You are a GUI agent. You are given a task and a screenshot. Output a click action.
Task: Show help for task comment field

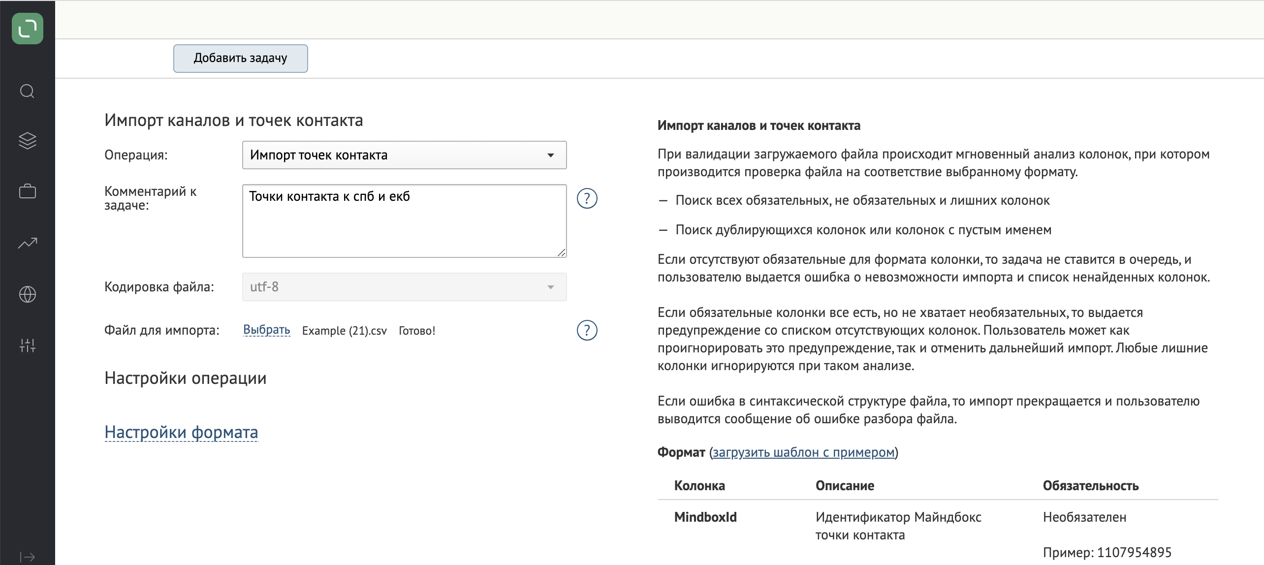(x=587, y=198)
